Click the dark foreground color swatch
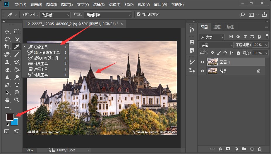The width and height of the screenshot is (271, 154). pyautogui.click(x=10, y=117)
